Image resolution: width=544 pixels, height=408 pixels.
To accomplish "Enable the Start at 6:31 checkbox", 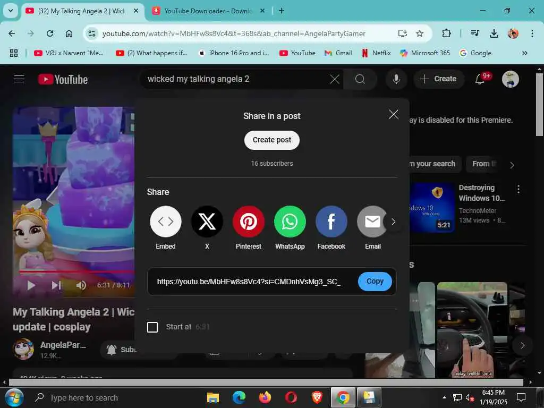I will [152, 327].
